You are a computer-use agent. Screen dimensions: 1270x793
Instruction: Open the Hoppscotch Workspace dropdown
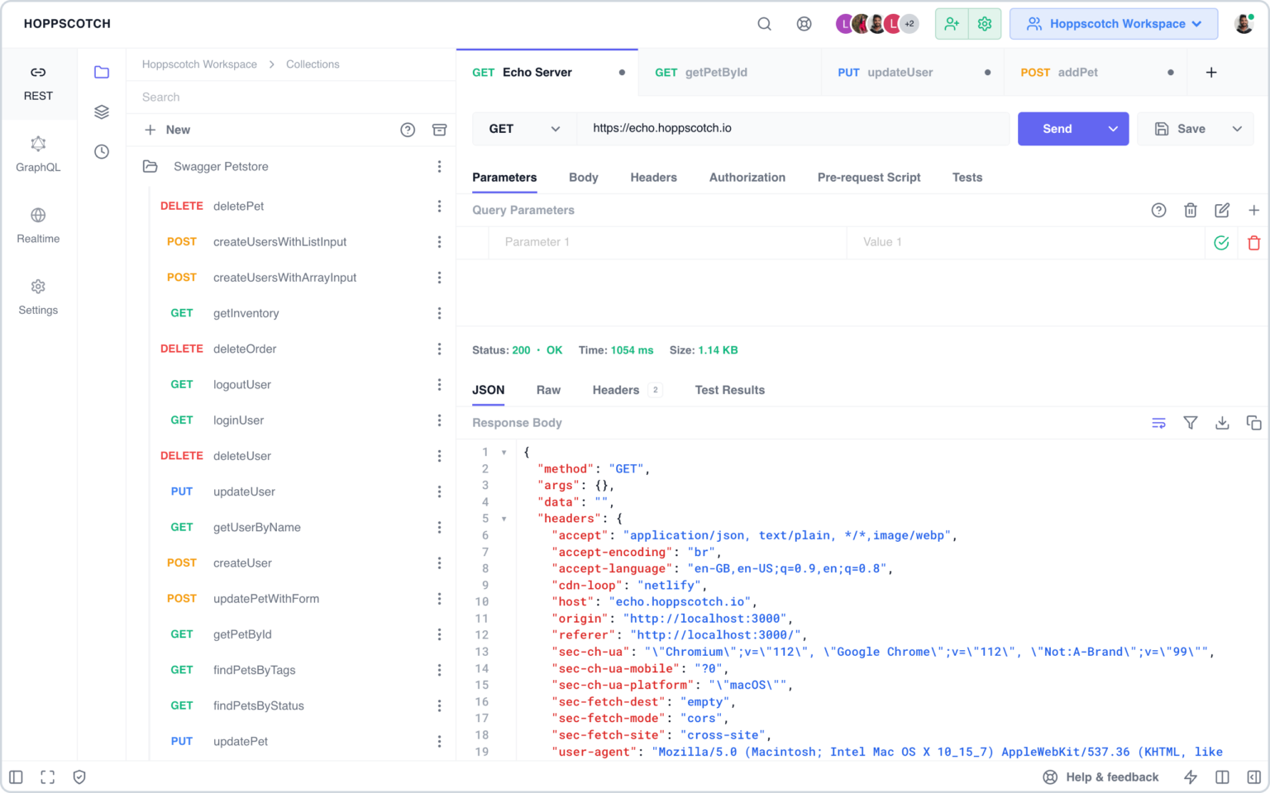click(x=1113, y=23)
